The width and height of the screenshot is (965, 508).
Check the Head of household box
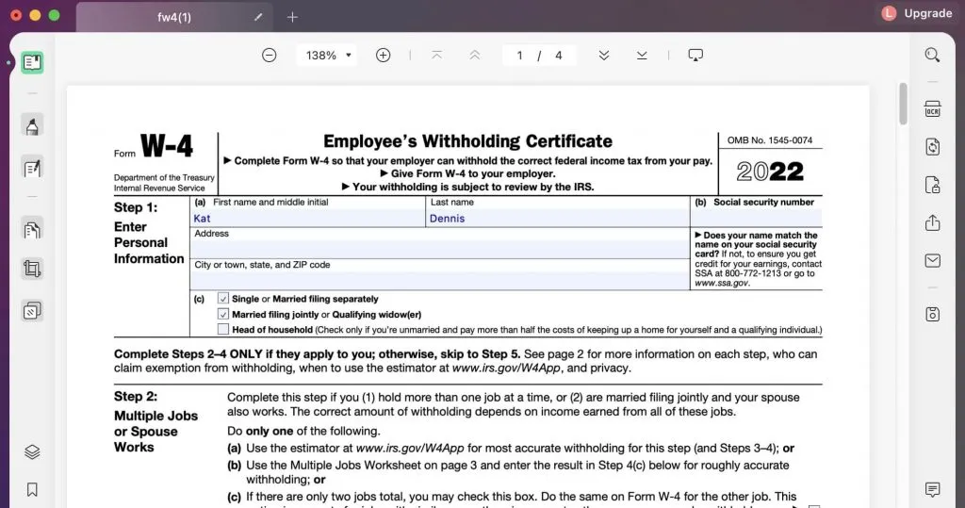coord(222,330)
